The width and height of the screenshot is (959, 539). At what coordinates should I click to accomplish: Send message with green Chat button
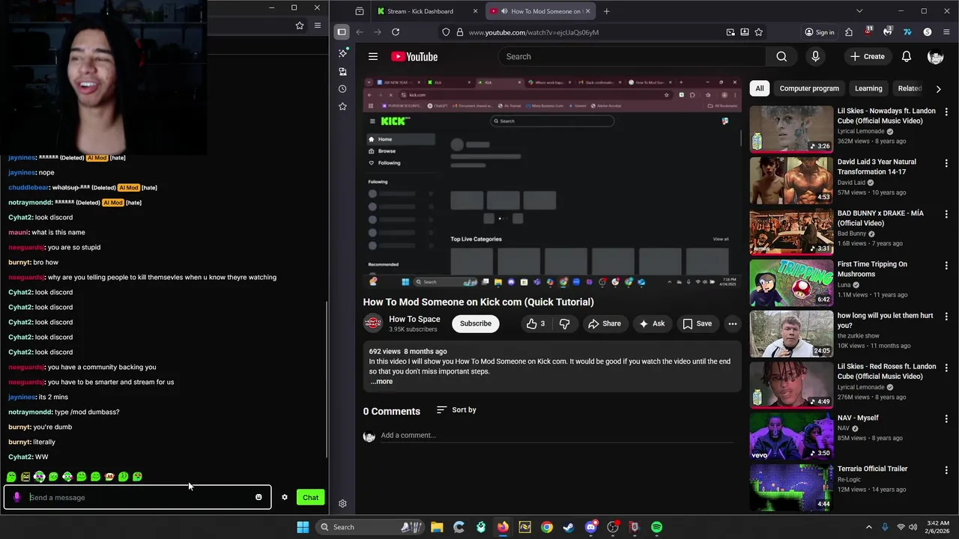tap(311, 497)
